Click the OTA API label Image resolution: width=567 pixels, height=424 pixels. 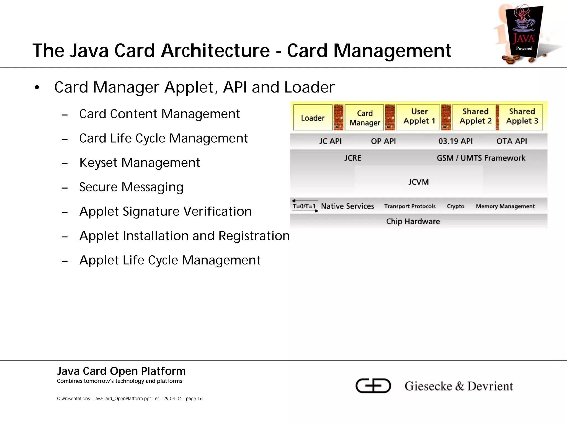tap(512, 141)
